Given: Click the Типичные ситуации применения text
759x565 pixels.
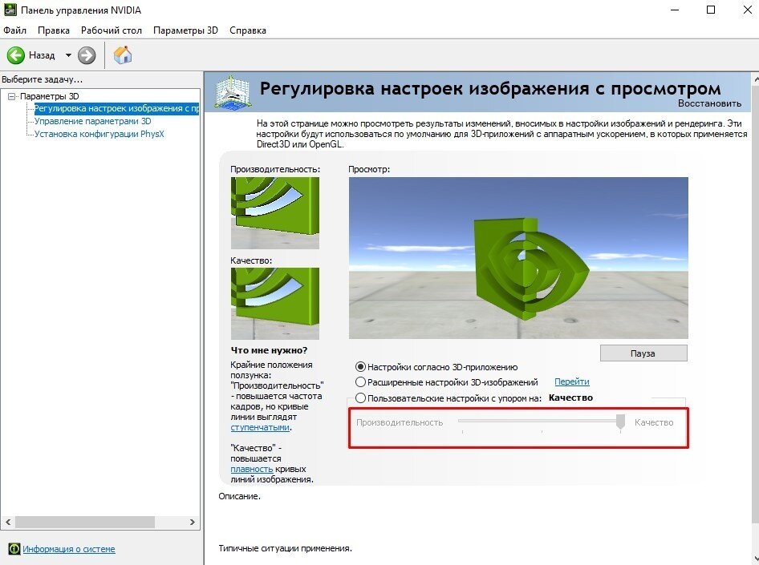Looking at the screenshot, I should pos(285,548).
